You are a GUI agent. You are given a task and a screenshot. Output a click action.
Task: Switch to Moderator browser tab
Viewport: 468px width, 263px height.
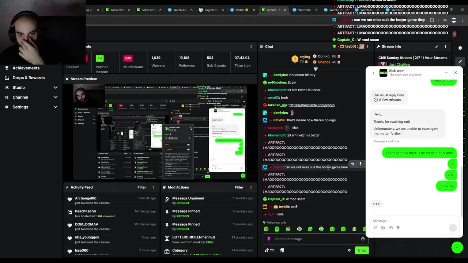(118, 10)
